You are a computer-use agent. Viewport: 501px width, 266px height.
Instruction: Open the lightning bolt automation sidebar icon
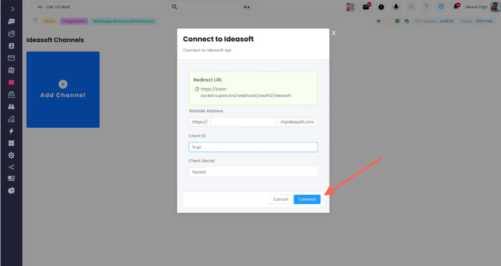point(11,131)
